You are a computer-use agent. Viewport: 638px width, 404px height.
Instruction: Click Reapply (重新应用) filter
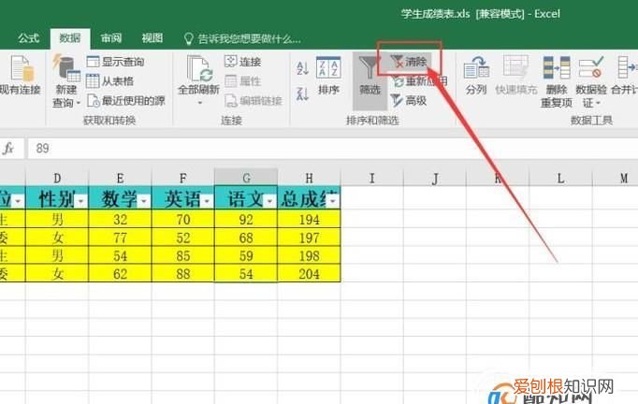coord(419,81)
